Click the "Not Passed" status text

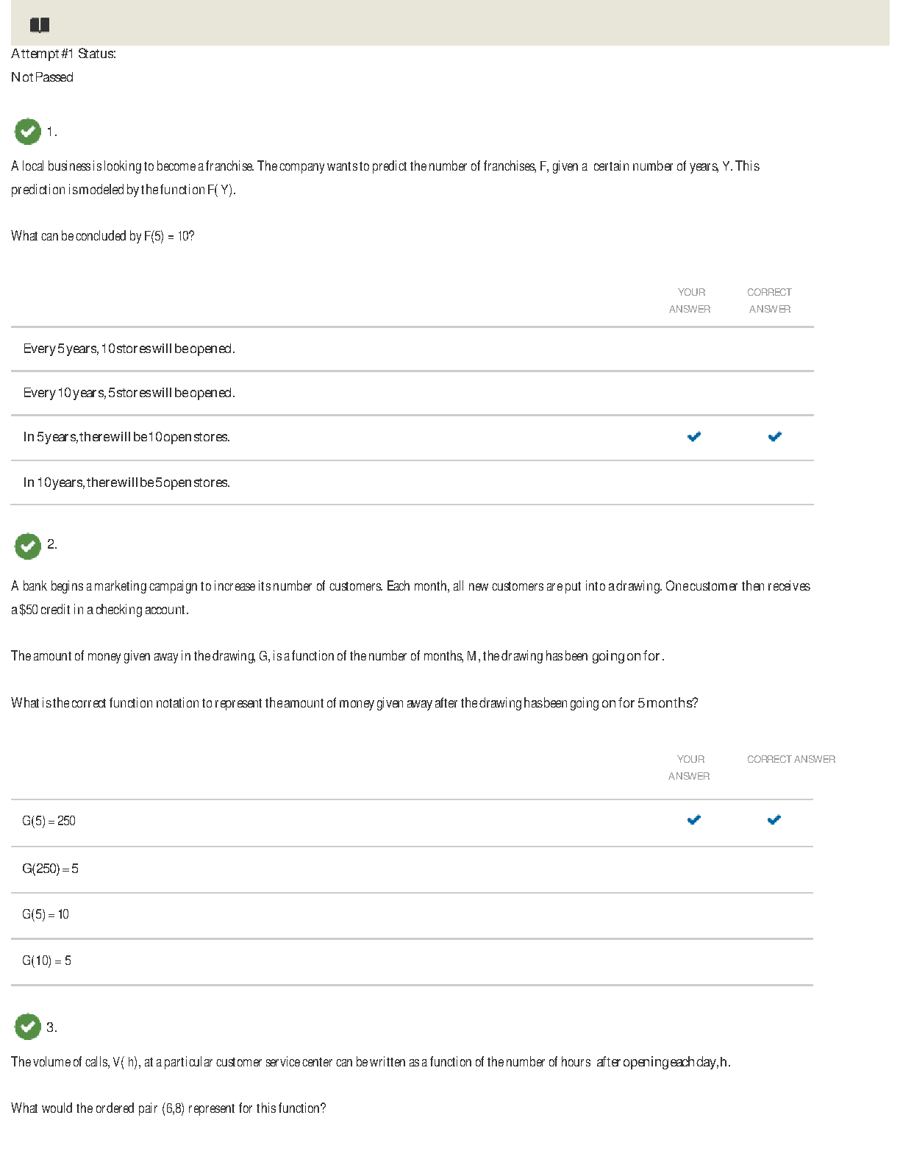point(42,77)
